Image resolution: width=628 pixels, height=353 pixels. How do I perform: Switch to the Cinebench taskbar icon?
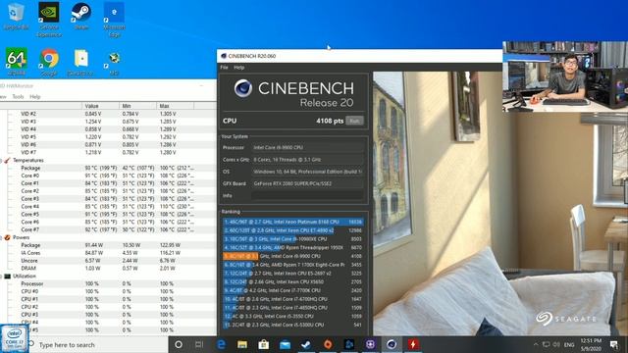point(392,344)
